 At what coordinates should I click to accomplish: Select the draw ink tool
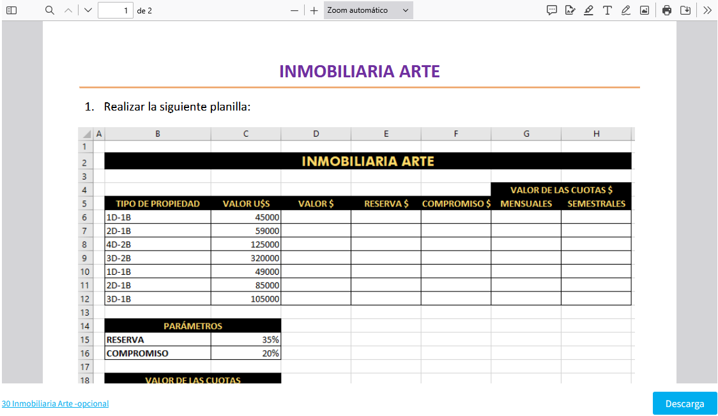pyautogui.click(x=626, y=10)
